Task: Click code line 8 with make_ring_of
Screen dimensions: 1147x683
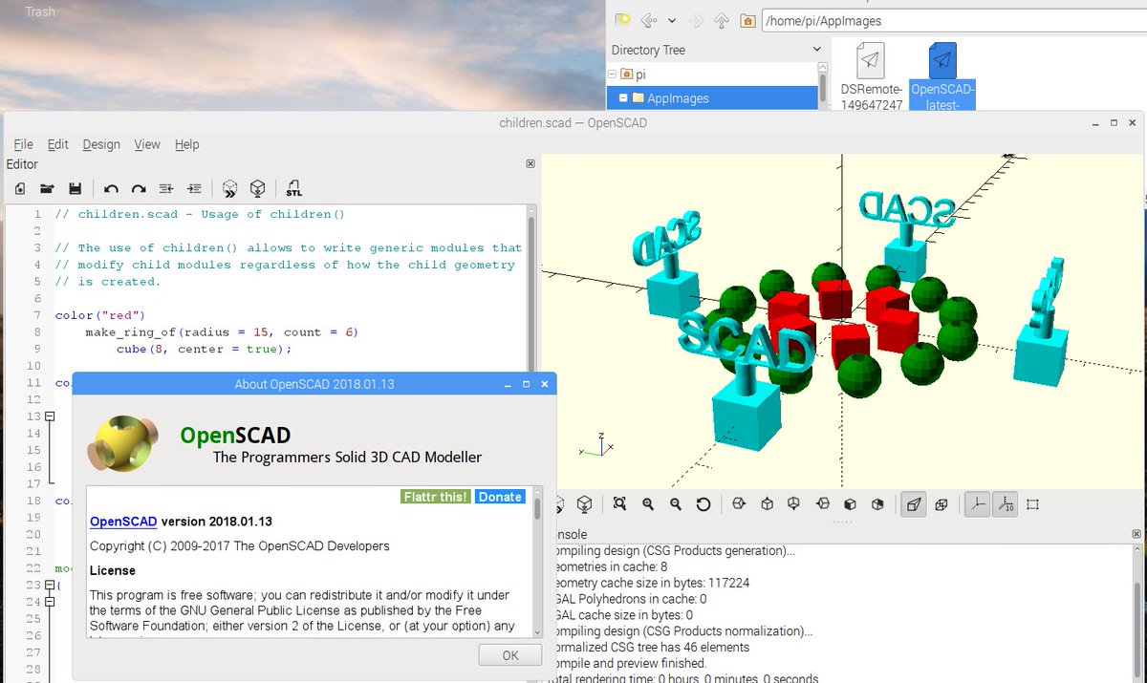Action: 221,331
